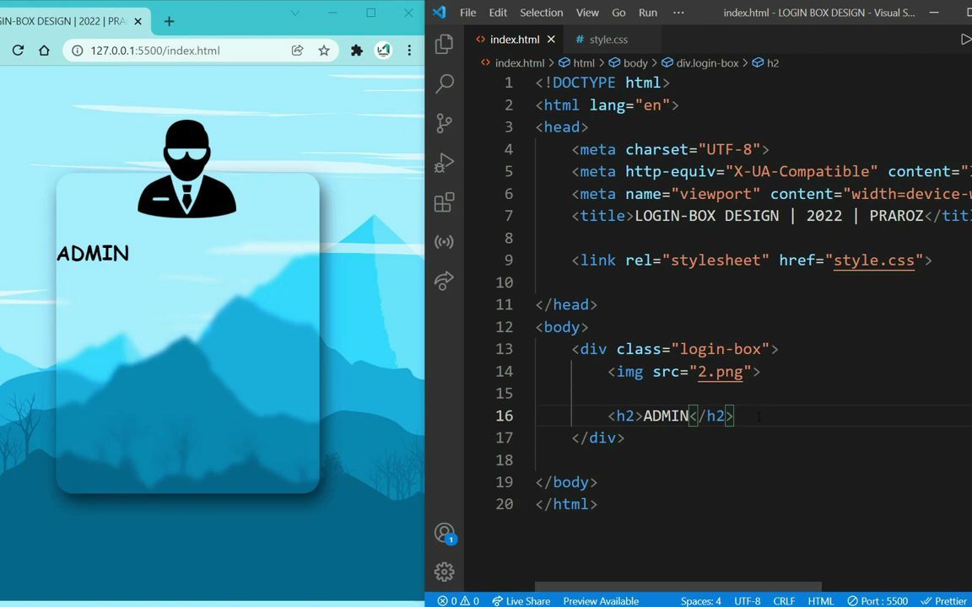
Task: Open the View menu
Action: pyautogui.click(x=587, y=12)
